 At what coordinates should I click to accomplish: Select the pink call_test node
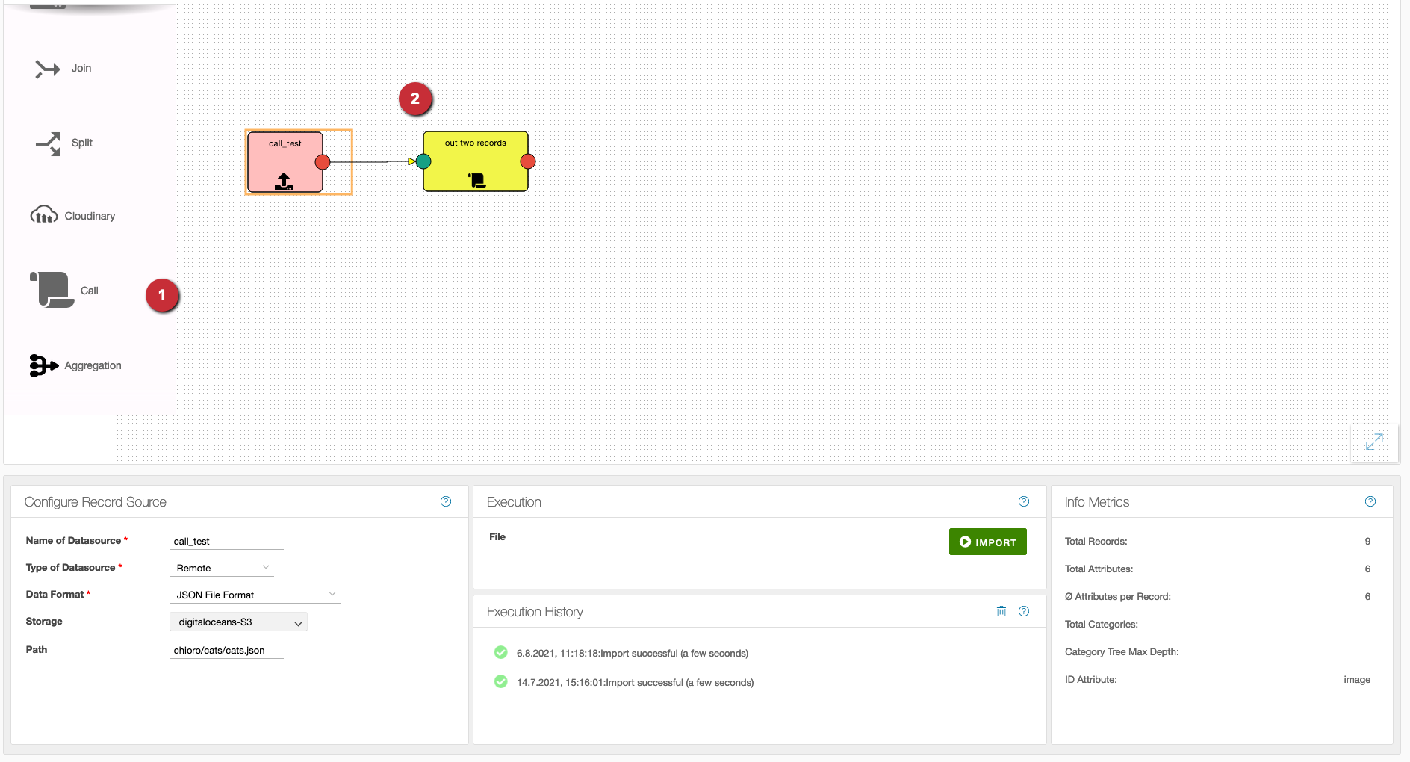pos(285,162)
